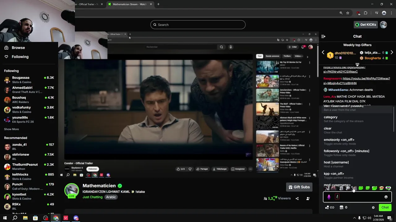The image size is (396, 222).
Task: Select the kpp <on_off> command
Action: (x=357, y=175)
